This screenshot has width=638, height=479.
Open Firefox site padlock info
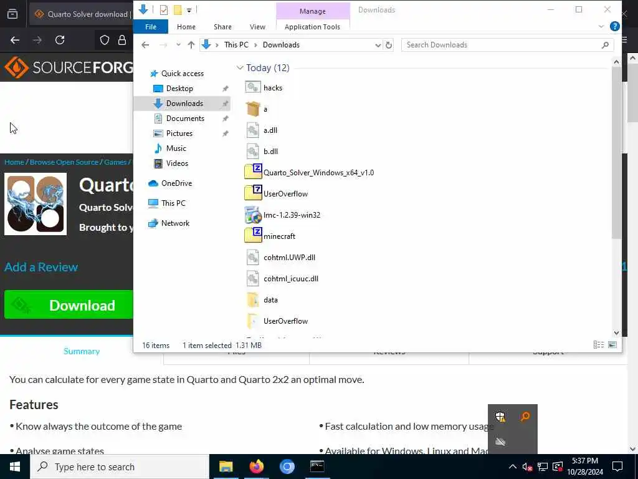coord(121,40)
